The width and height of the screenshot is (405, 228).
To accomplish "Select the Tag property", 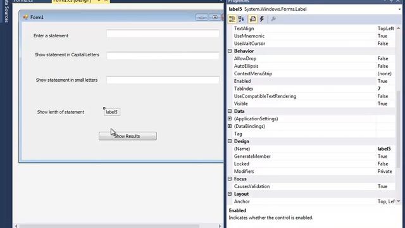I will (x=238, y=134).
